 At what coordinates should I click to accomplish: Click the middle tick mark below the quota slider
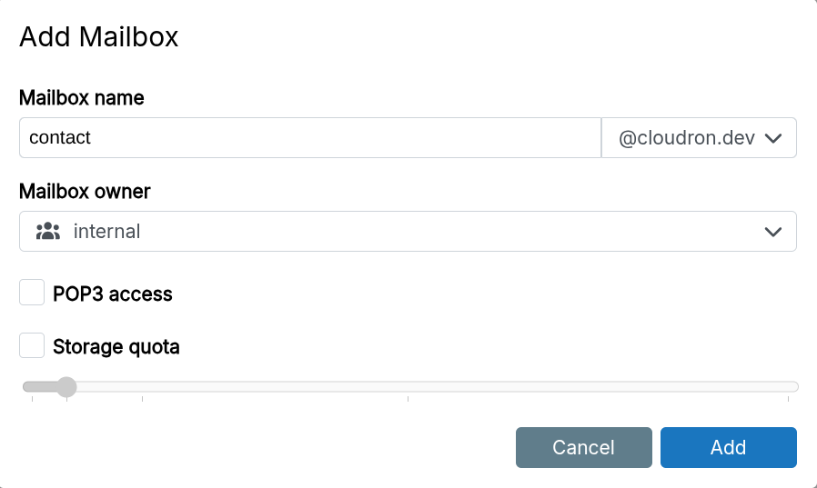(x=408, y=398)
